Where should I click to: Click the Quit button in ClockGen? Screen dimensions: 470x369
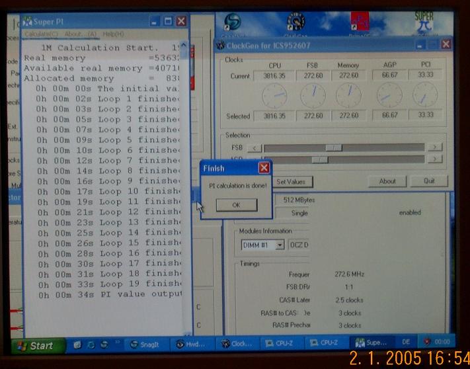point(429,181)
